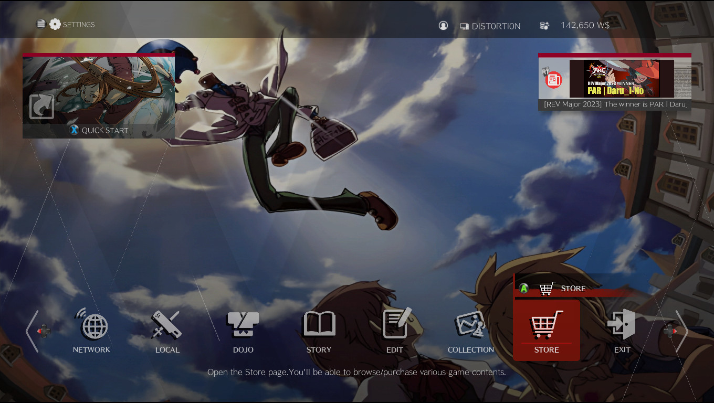Open the SETTINGS menu entry
The image size is (714, 403).
coord(79,24)
